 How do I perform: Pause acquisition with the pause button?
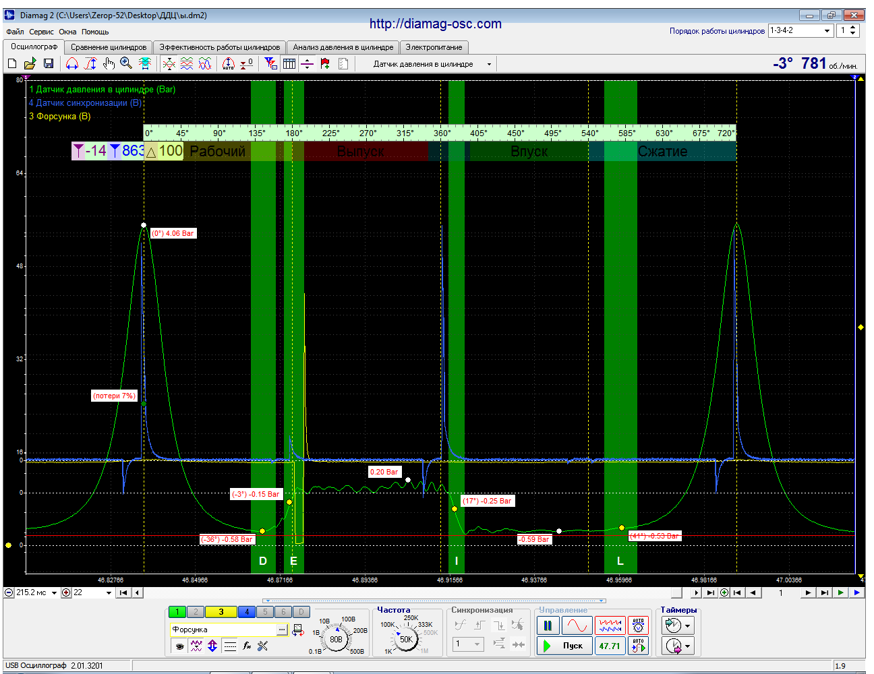point(548,625)
